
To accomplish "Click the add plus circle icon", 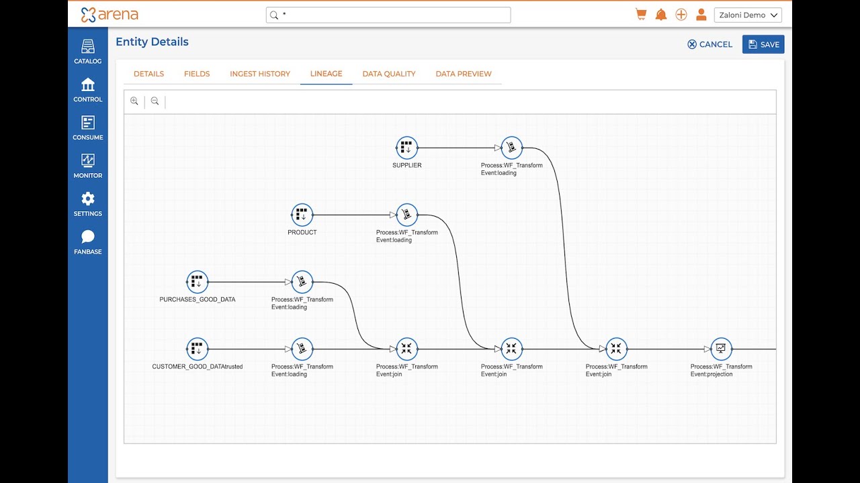I will [x=681, y=15].
